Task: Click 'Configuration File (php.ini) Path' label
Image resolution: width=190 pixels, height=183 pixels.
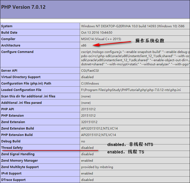Action: pyautogui.click(x=26, y=84)
